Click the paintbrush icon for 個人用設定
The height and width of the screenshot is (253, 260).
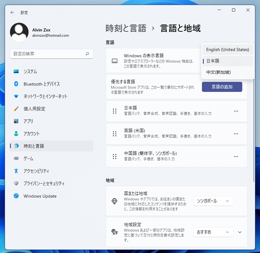tap(16, 109)
